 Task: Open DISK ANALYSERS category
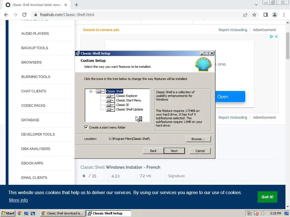click(x=36, y=149)
